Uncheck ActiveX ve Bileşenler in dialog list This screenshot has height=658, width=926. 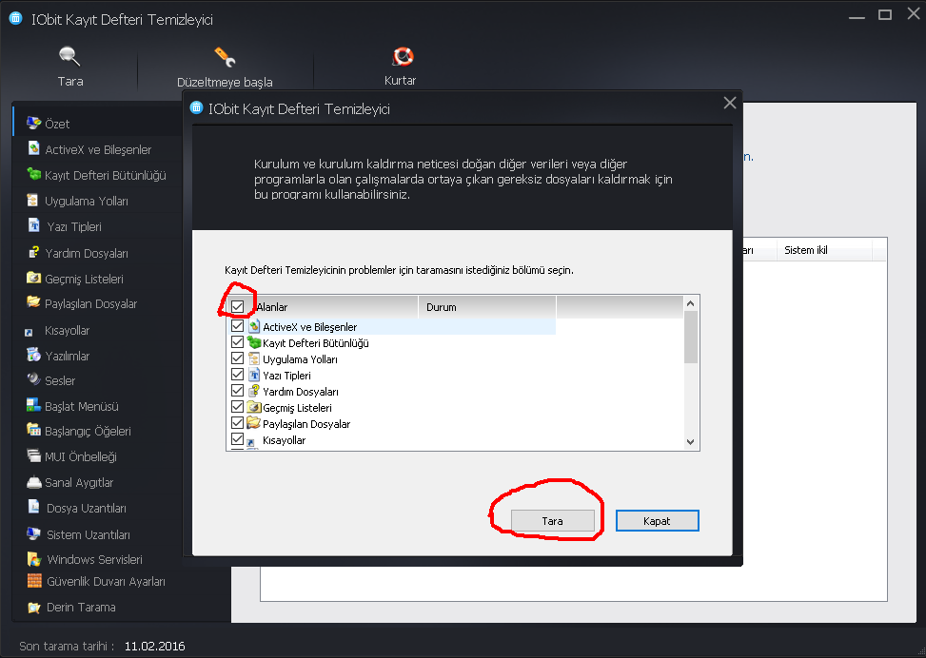point(237,326)
